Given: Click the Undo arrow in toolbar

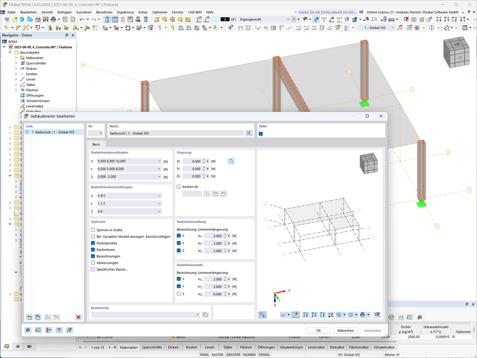Looking at the screenshot, I should click(x=82, y=20).
